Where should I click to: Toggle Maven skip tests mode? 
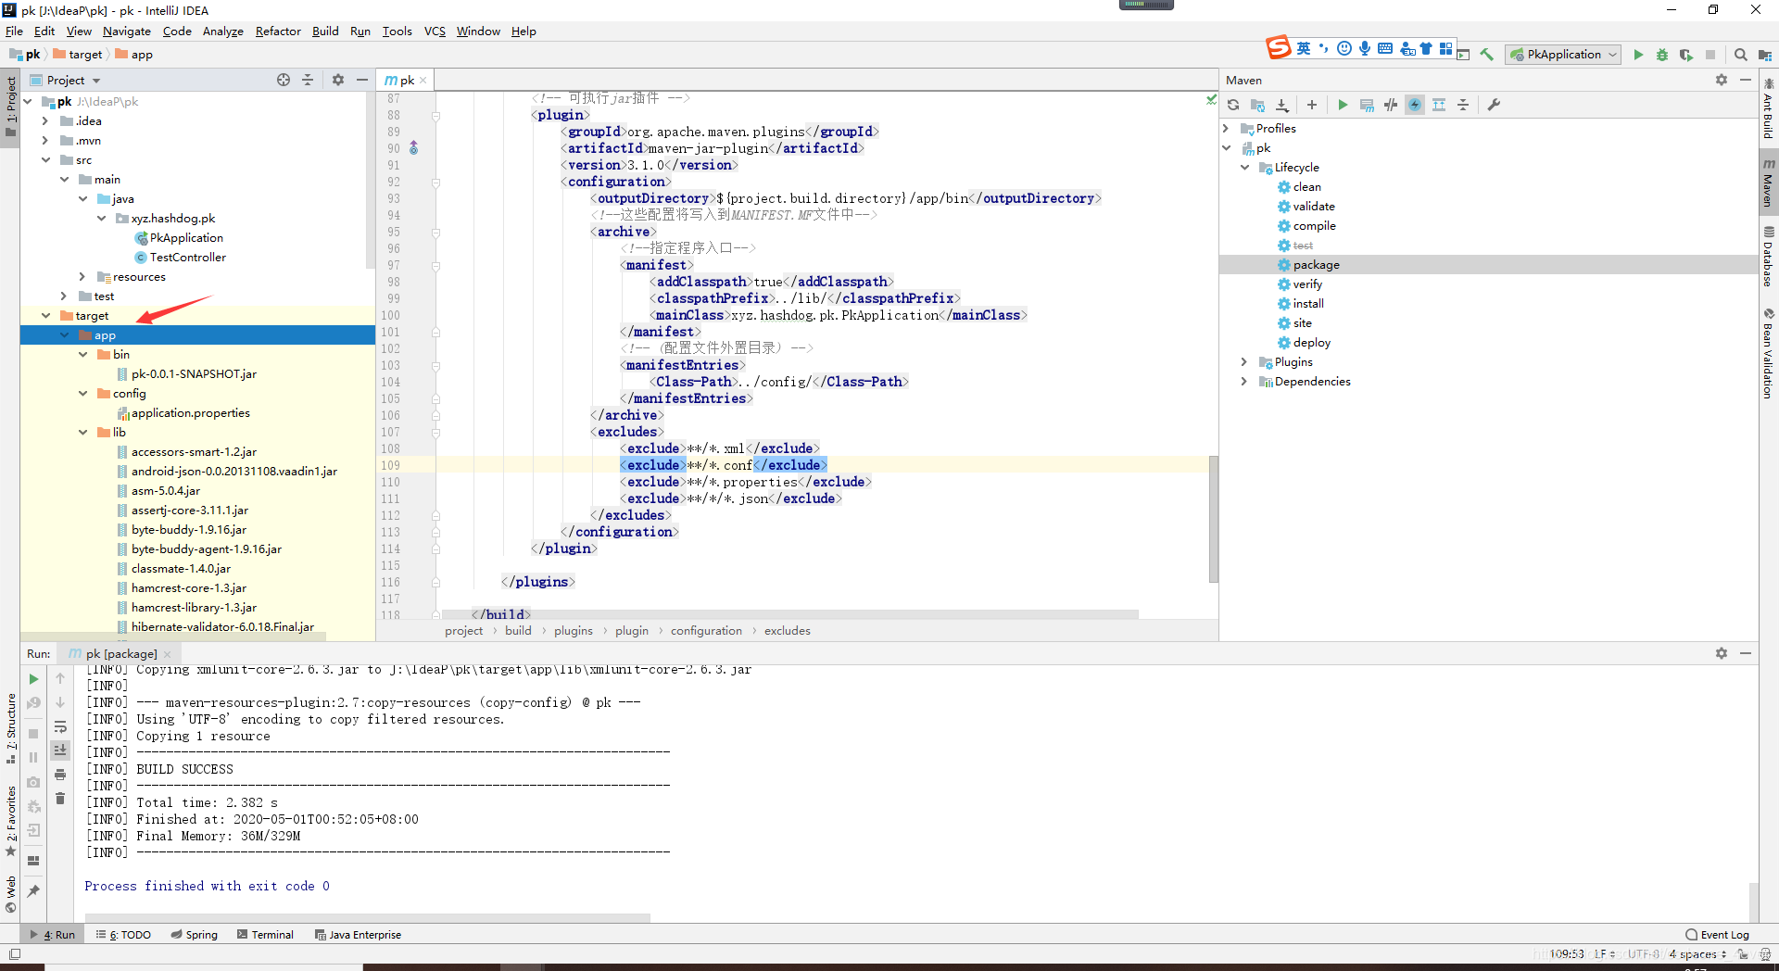pos(1415,105)
